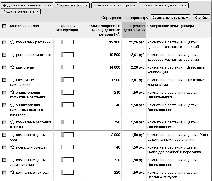Click the 'Оценить поисковый трафик' button
The width and height of the screenshot is (212, 181).
tap(114, 5)
